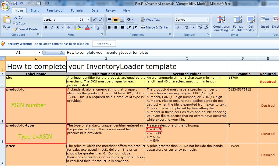279x166 pixels.
Task: Open the General number format dropdown
Action: coord(207,20)
